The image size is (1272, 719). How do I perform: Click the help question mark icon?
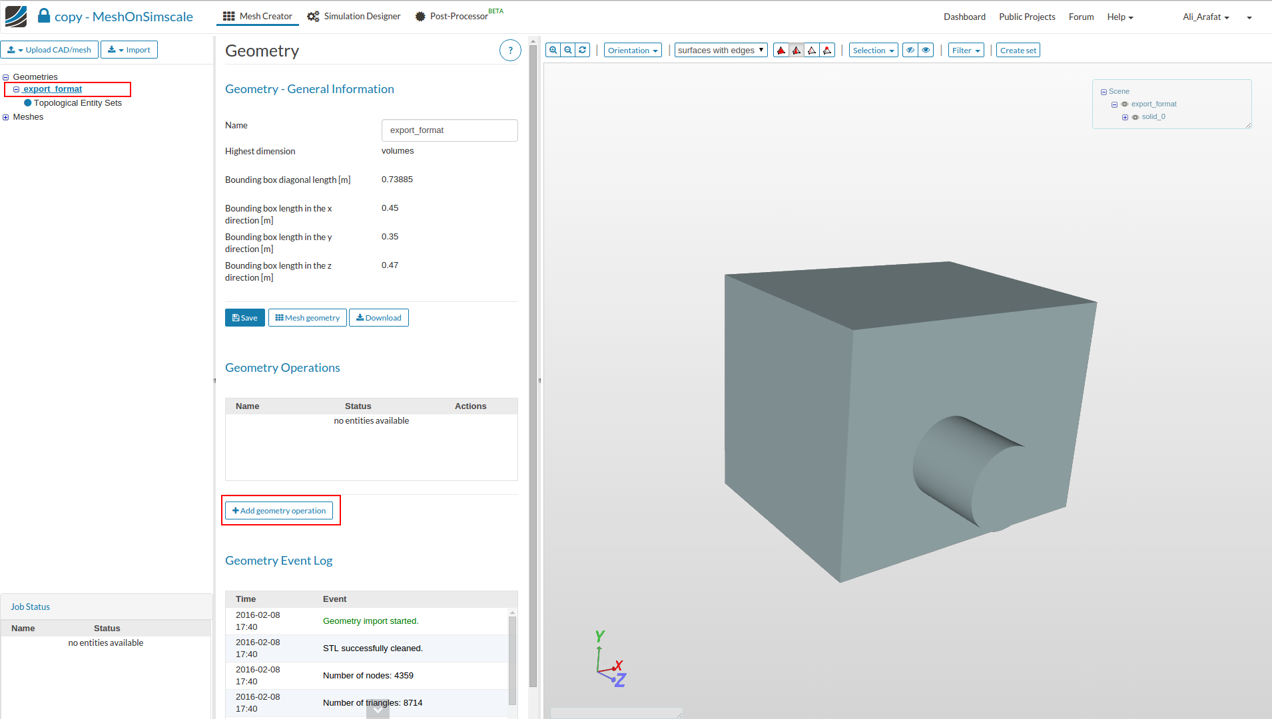click(x=510, y=51)
